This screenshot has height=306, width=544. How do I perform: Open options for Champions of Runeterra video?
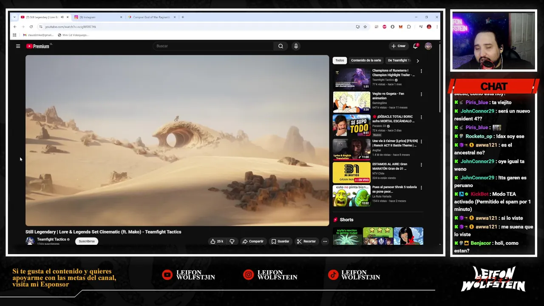click(421, 71)
